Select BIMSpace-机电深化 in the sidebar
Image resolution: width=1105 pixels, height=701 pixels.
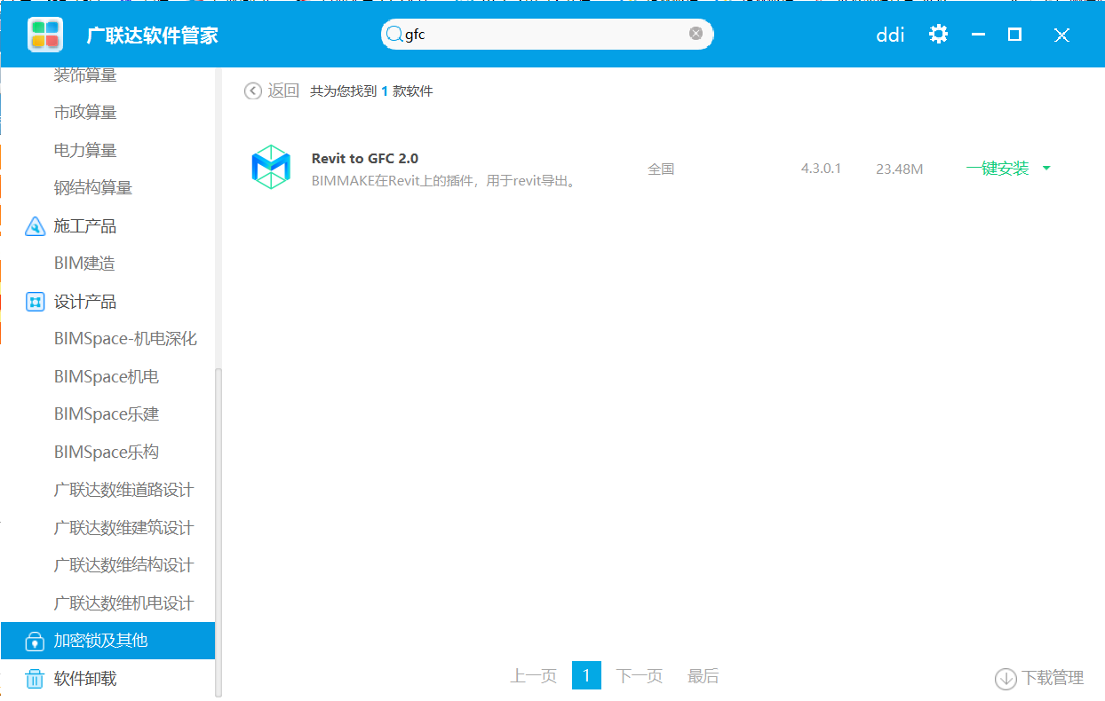pyautogui.click(x=125, y=339)
